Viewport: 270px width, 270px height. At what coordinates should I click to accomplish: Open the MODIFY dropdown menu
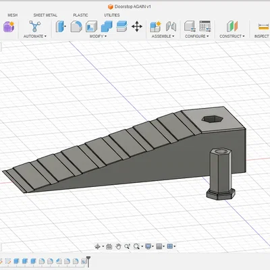click(x=98, y=36)
